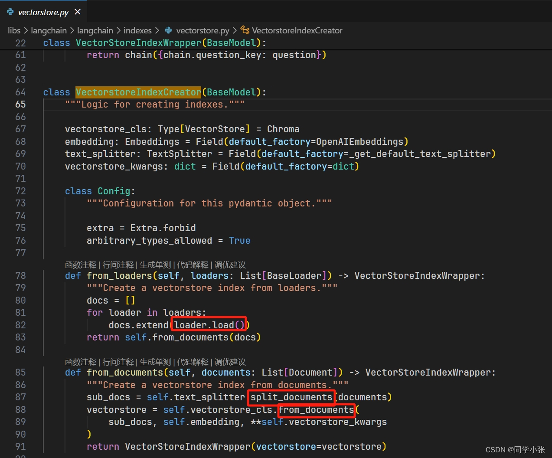Viewport: 552px width, 458px height.
Task: Click from_loaders function name on line 78
Action: tap(119, 275)
